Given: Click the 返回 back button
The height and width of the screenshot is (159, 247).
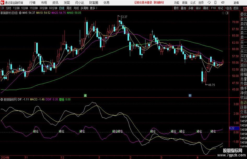Looking at the screenshot, I should [236, 8].
